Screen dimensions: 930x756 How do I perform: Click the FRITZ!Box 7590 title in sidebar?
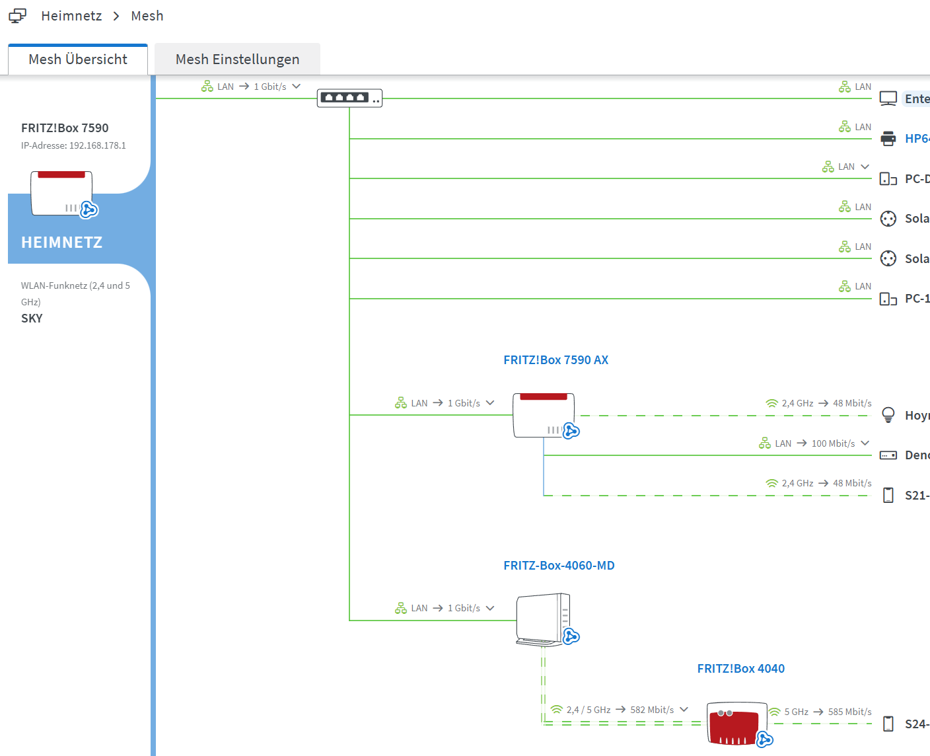65,128
